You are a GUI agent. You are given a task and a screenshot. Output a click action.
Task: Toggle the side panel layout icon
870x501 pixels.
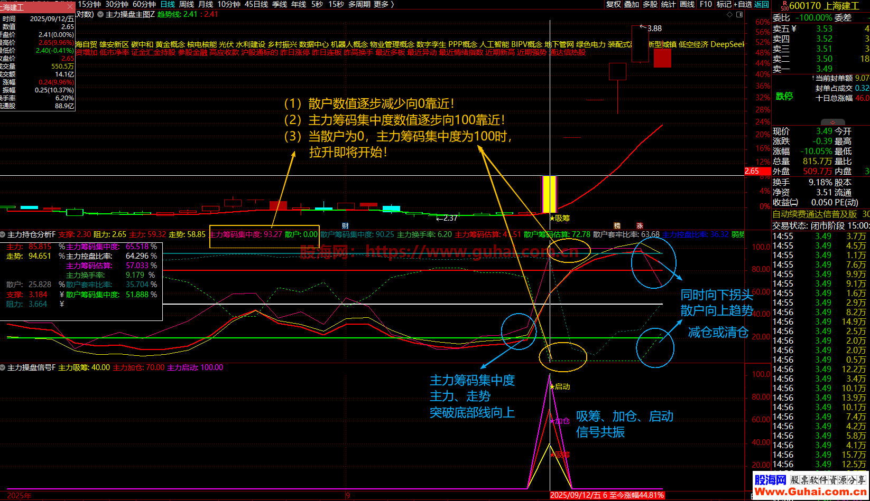pyautogui.click(x=739, y=15)
